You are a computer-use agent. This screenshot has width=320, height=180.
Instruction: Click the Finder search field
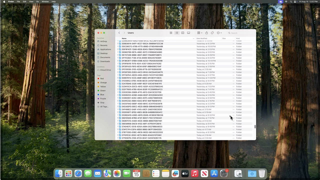(x=241, y=33)
